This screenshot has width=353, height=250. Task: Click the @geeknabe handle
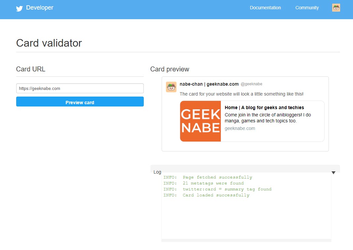point(252,84)
